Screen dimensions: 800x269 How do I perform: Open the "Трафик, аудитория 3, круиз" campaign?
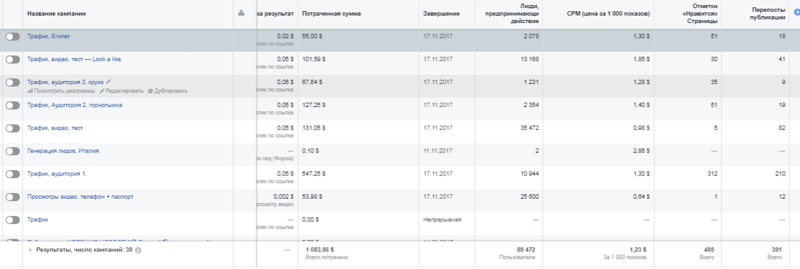click(x=65, y=82)
